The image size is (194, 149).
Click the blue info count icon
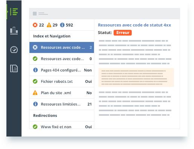tap(62, 25)
